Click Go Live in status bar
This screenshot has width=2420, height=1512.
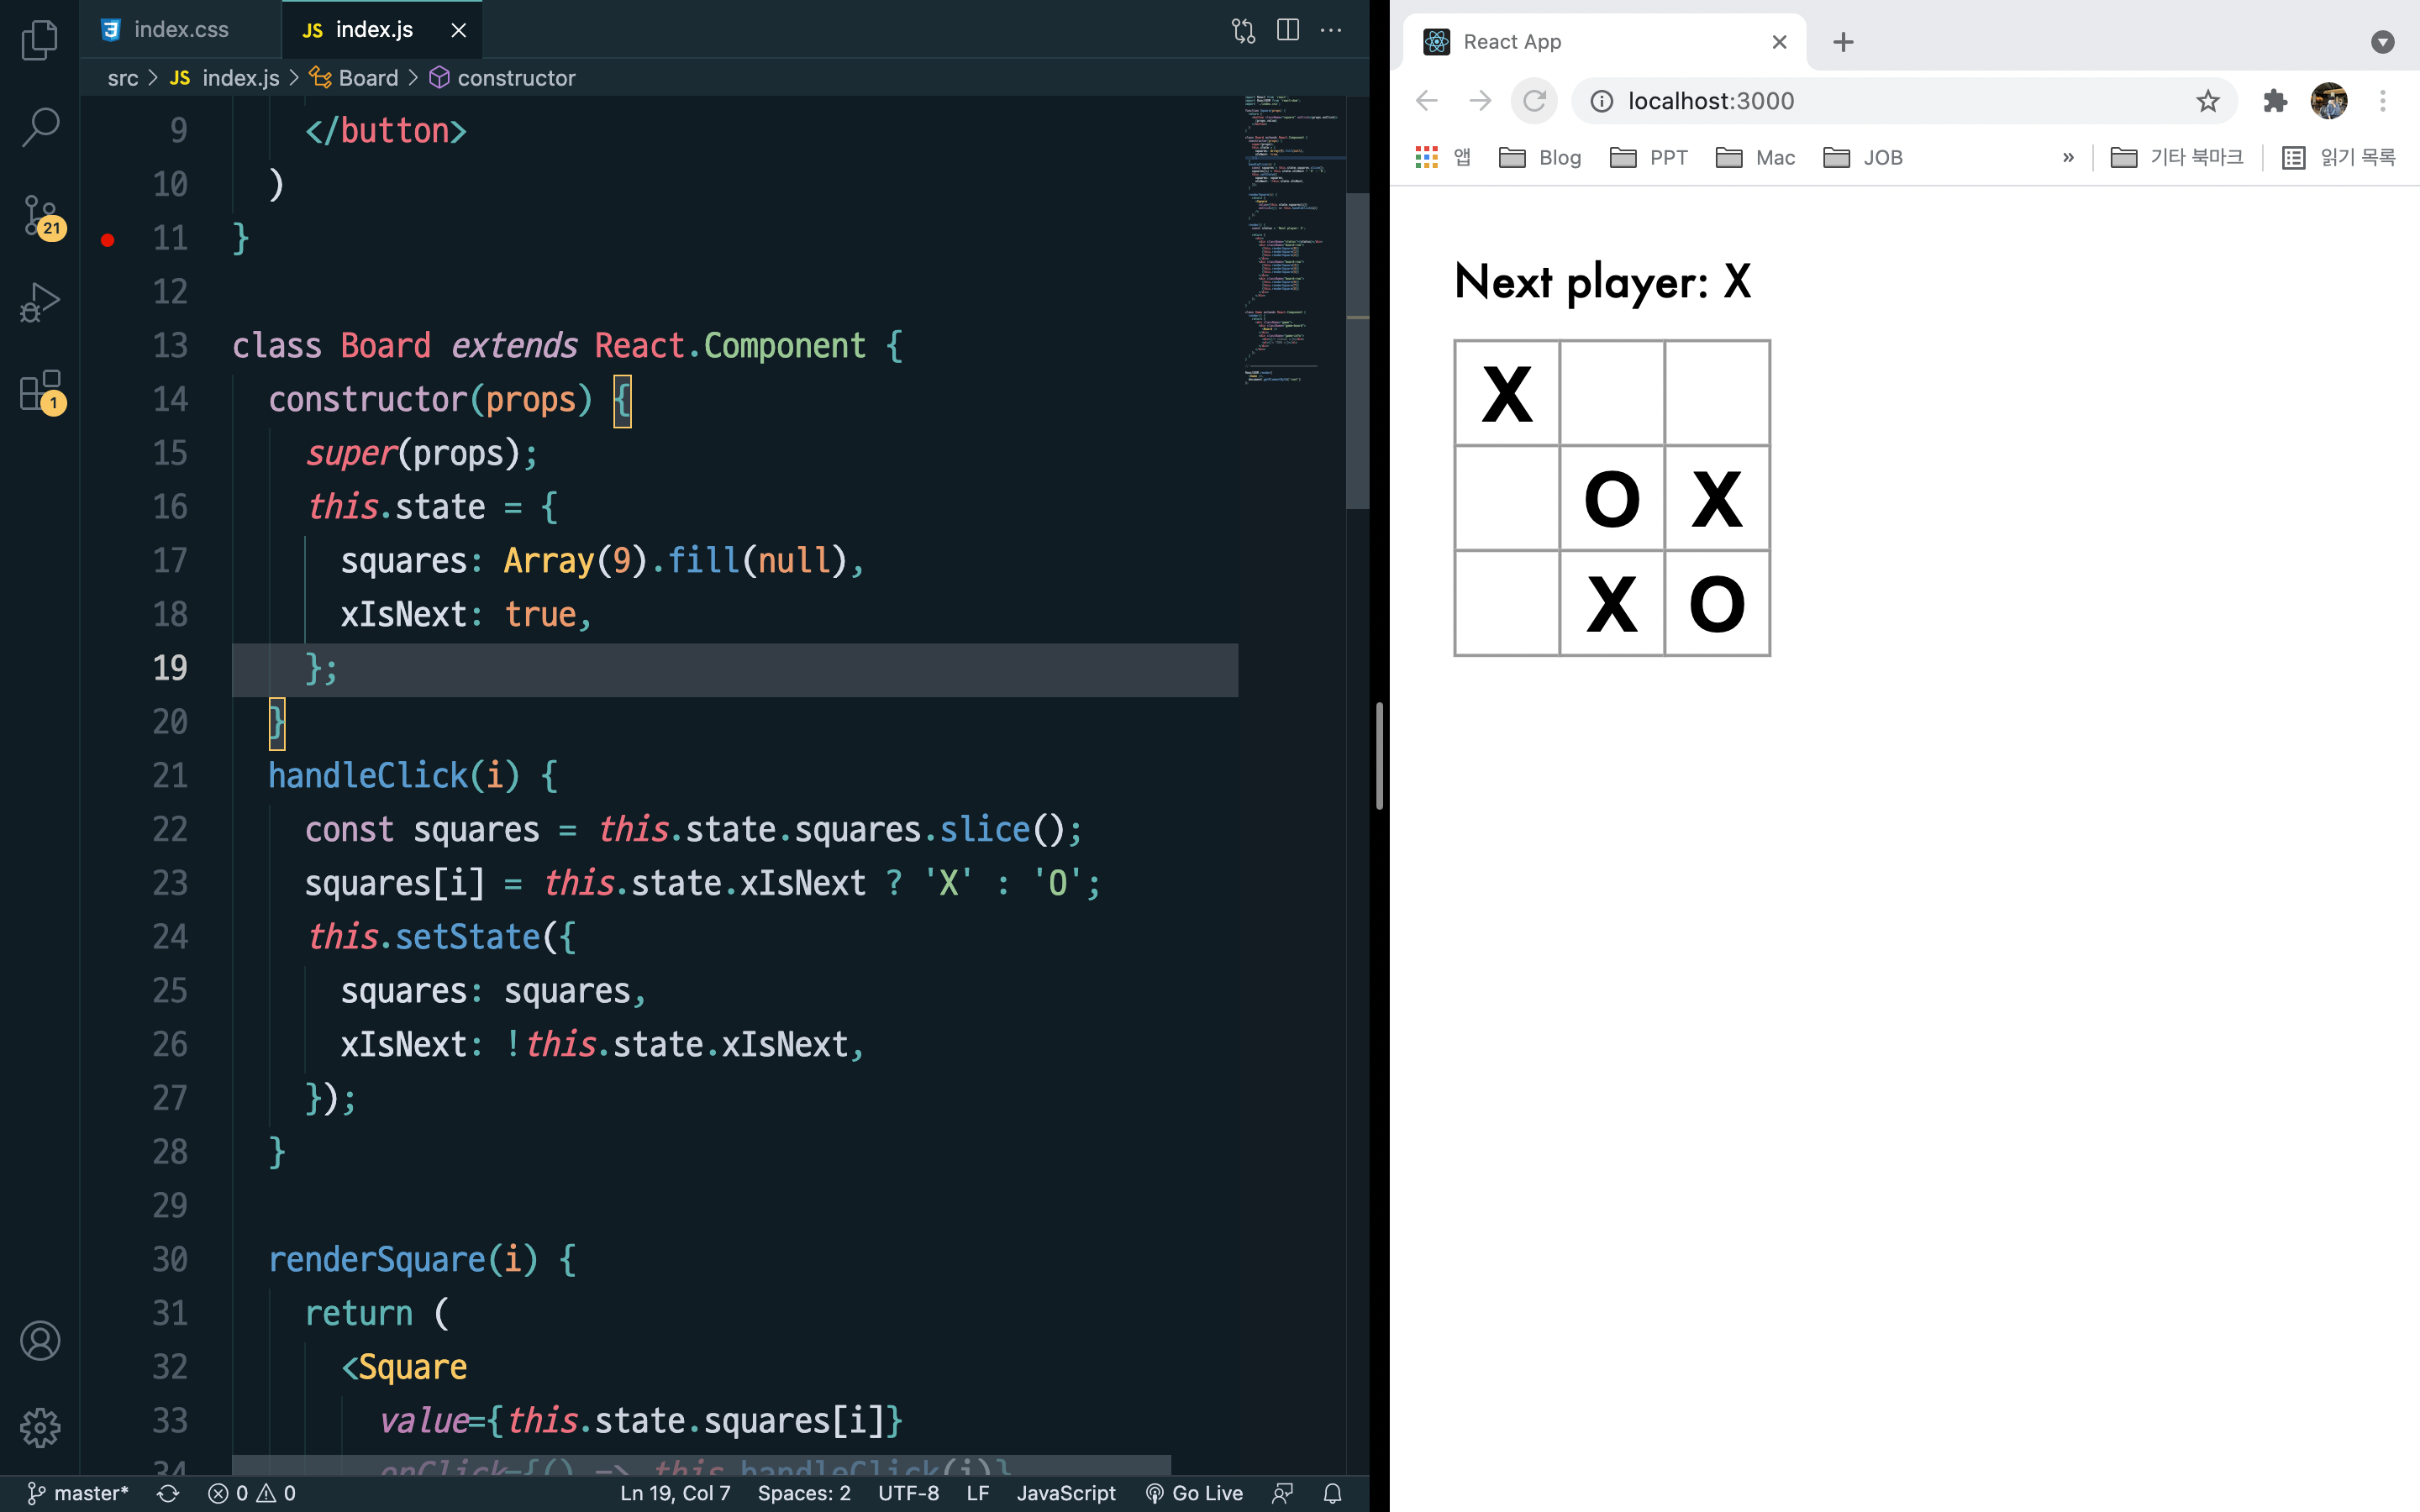pos(1195,1493)
